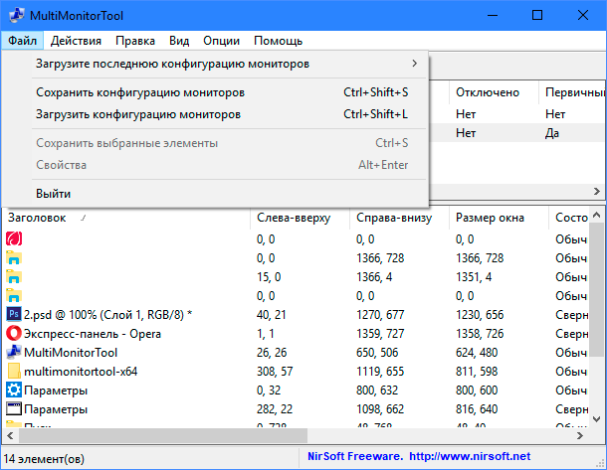Open the http://www.nirsoft.net link

tap(470, 456)
